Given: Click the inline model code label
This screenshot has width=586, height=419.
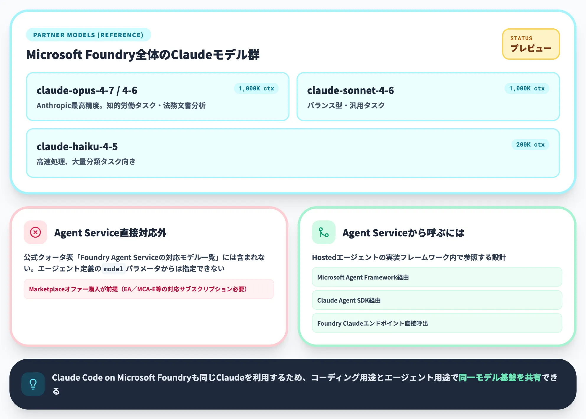Looking at the screenshot, I should tap(113, 269).
